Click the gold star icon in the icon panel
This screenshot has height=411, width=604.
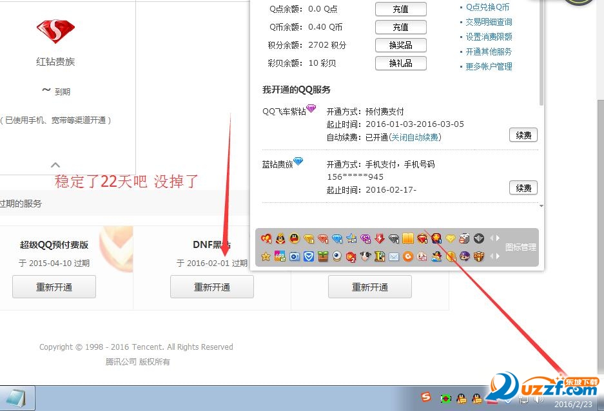(x=265, y=256)
